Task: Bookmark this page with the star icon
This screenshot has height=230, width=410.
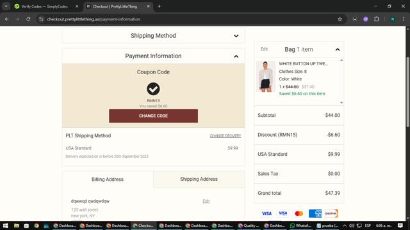Action: [x=340, y=19]
